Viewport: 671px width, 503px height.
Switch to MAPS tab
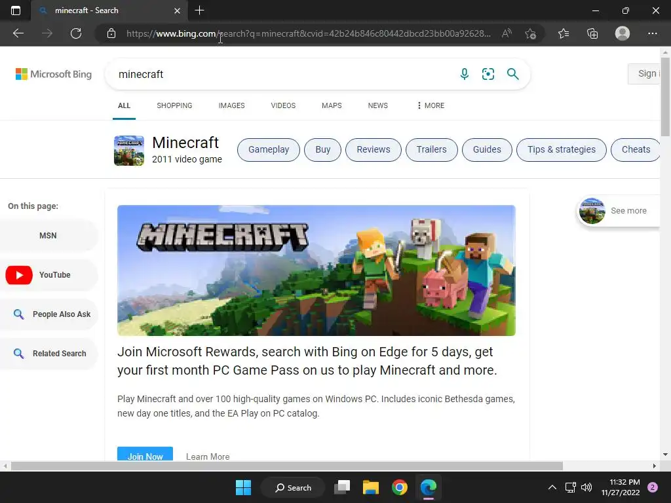pyautogui.click(x=332, y=105)
